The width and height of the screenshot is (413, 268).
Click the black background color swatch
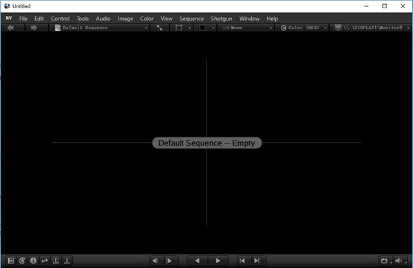coord(202,28)
